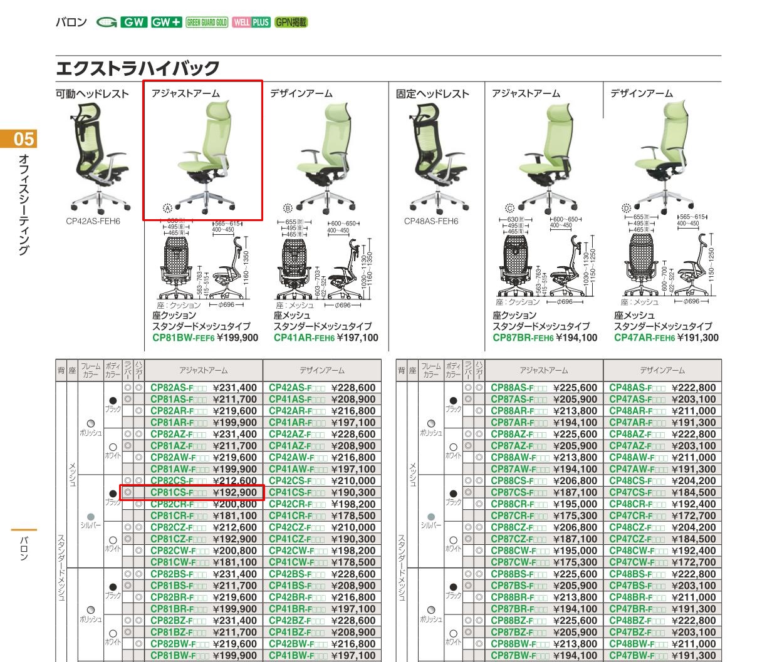The height and width of the screenshot is (662, 777).
Task: Click circled D marker under the chair
Action: tap(626, 208)
